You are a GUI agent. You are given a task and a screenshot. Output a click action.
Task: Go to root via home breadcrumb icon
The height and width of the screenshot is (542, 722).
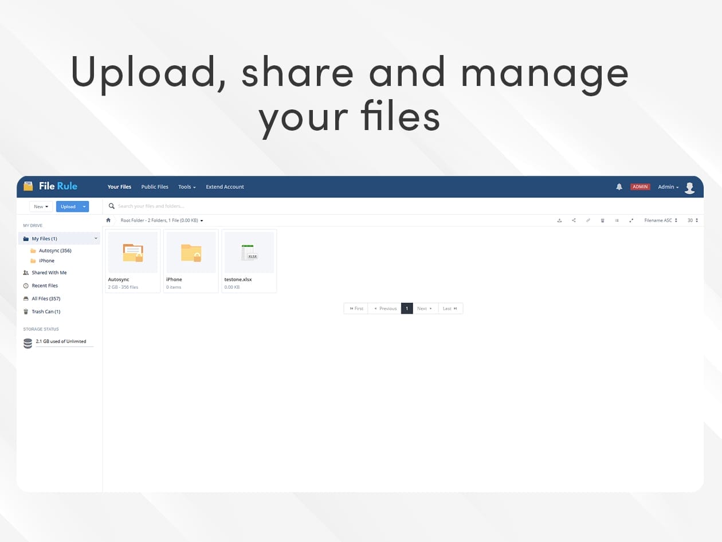click(x=108, y=220)
